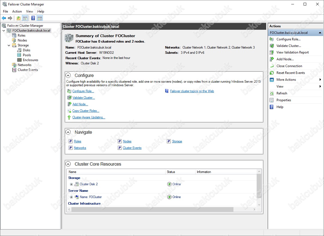Click the Information column header
The height and width of the screenshot is (236, 324).
point(226,172)
